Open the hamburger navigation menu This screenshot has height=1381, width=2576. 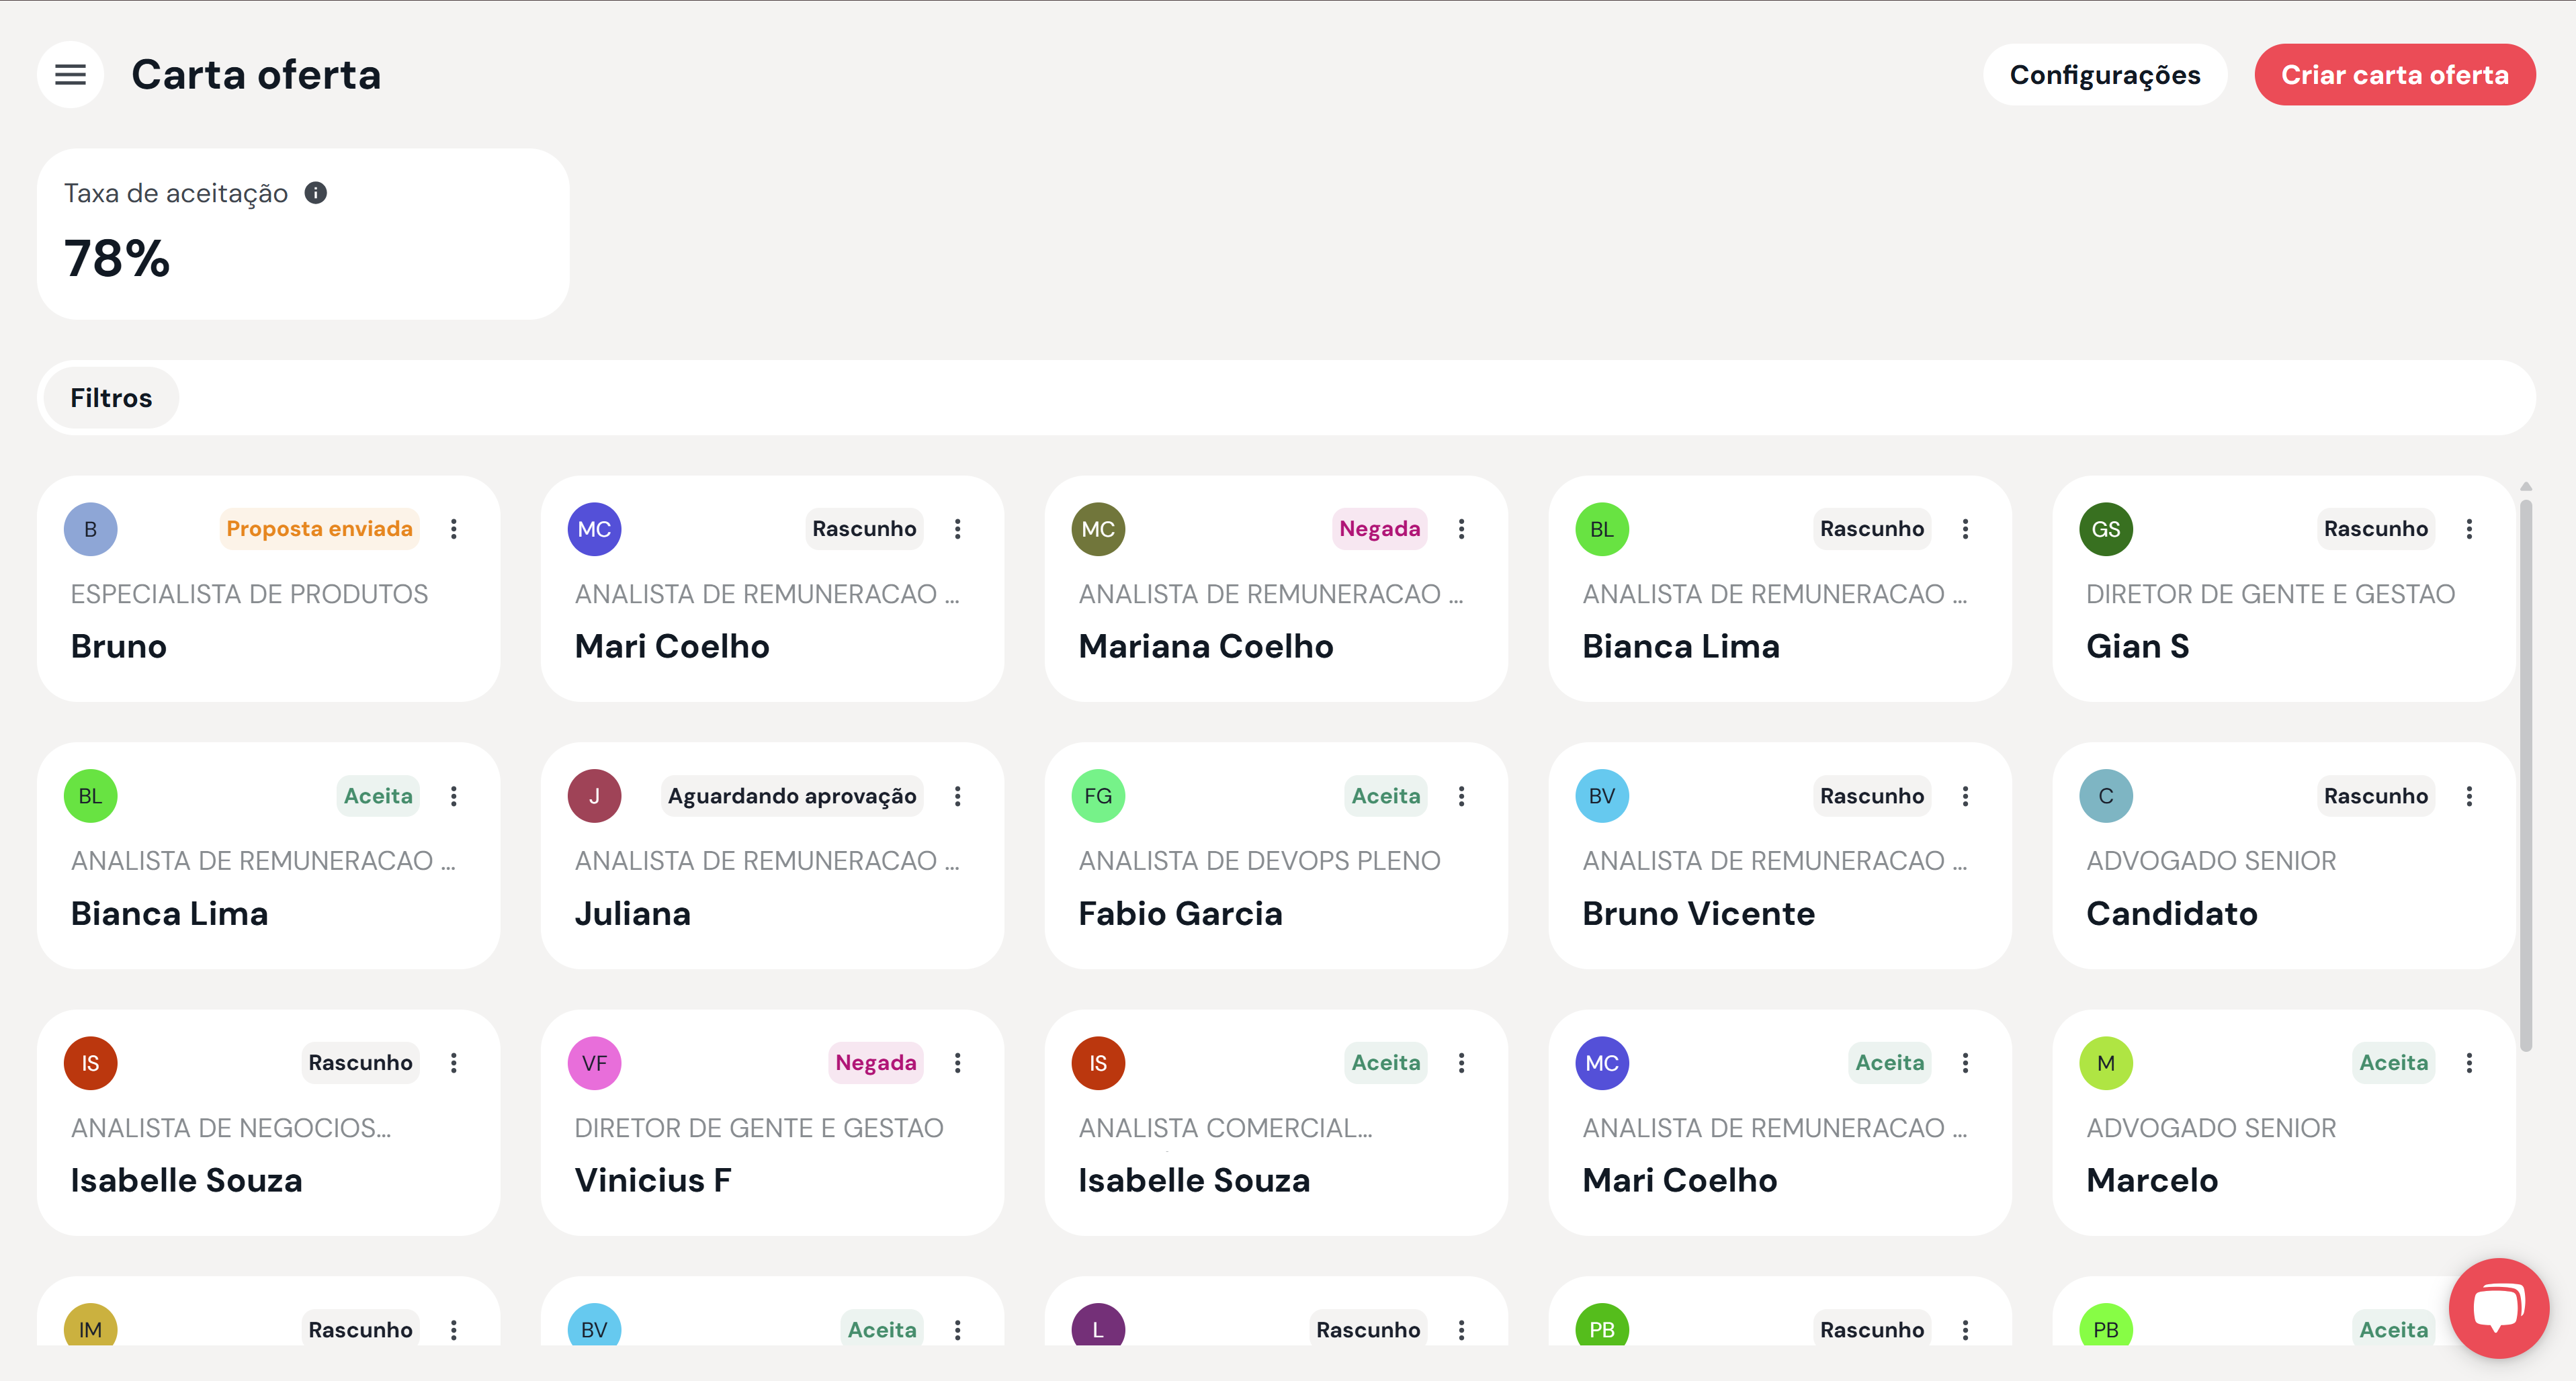(70, 74)
